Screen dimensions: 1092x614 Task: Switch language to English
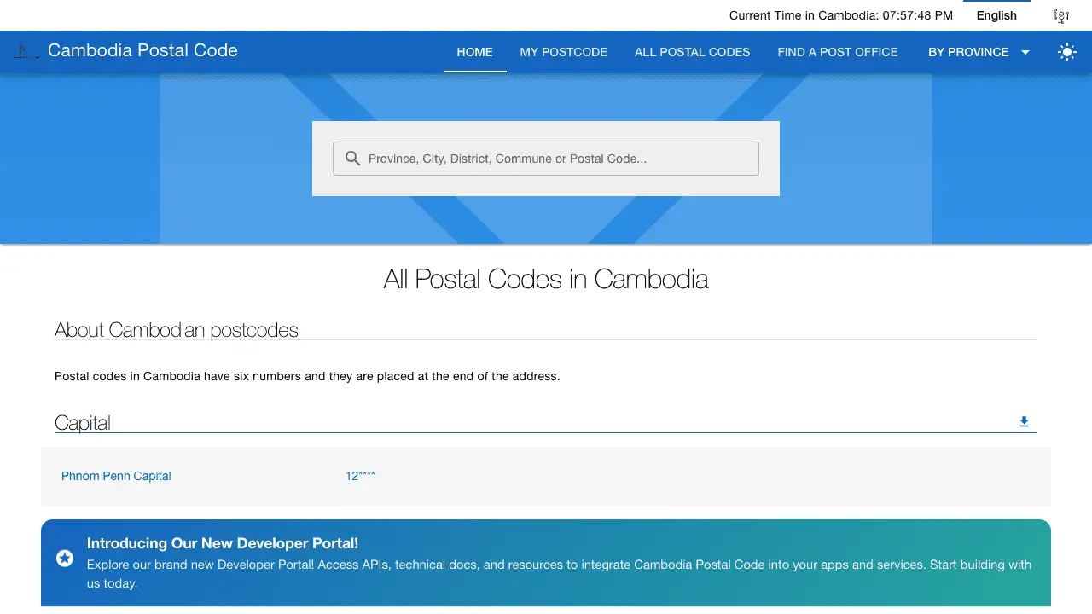[996, 15]
